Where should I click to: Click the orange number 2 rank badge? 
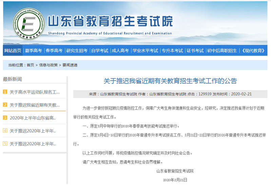(5, 105)
